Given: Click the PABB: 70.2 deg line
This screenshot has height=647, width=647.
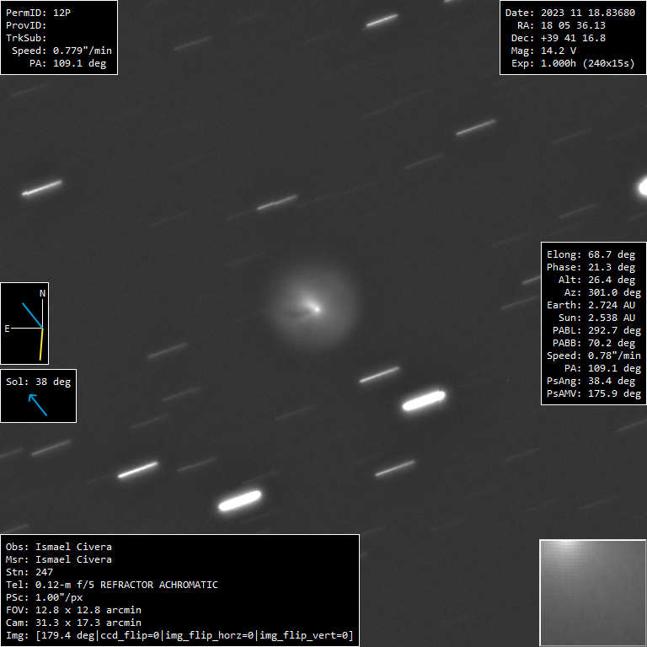Looking at the screenshot, I should (594, 343).
